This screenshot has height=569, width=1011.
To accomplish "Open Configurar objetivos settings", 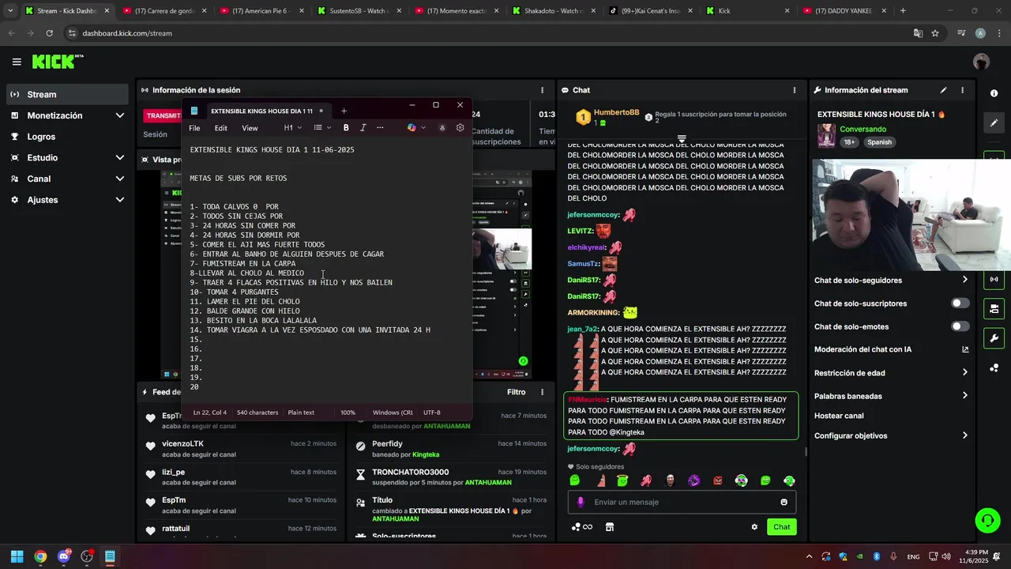I will click(891, 435).
